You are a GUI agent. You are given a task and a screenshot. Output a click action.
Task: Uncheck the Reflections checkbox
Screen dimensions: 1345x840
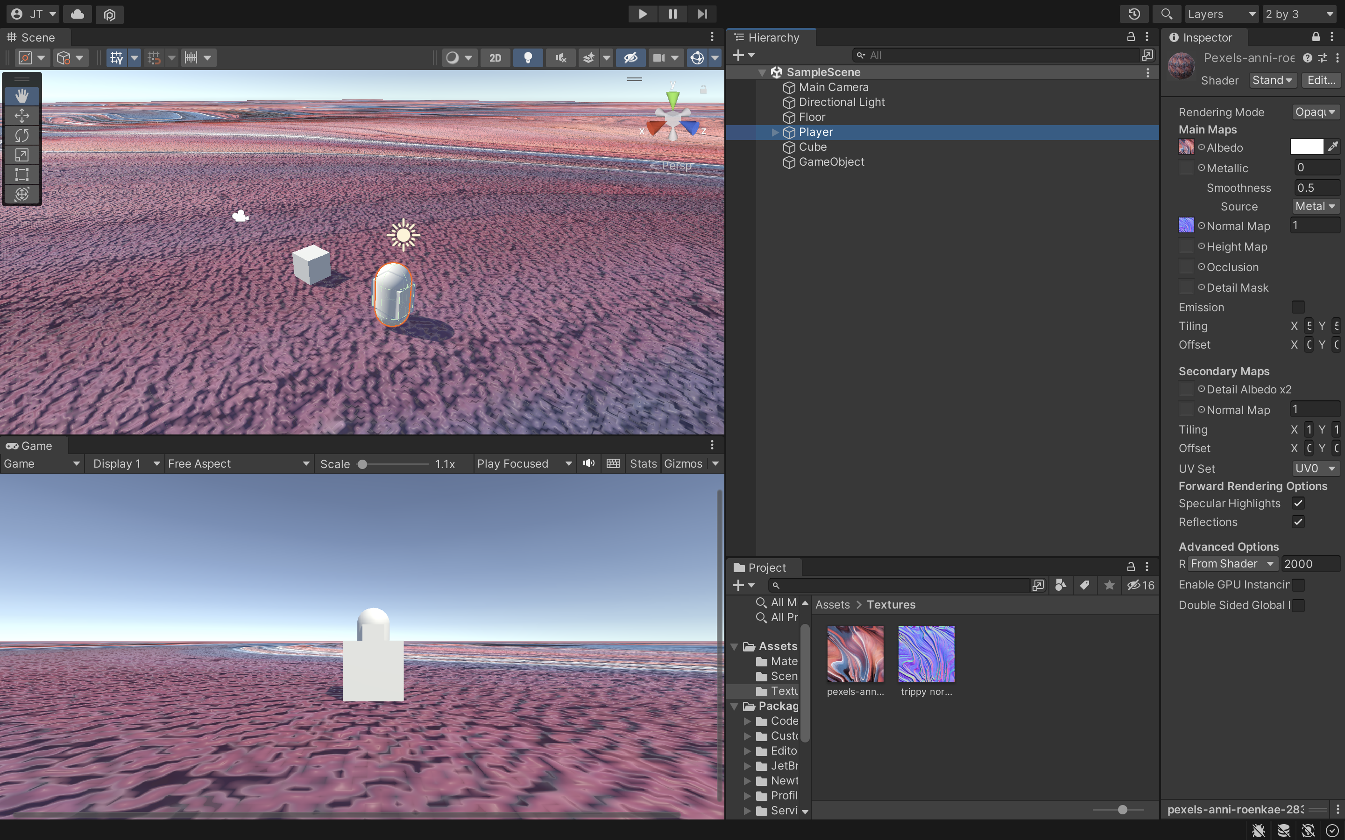pos(1298,522)
